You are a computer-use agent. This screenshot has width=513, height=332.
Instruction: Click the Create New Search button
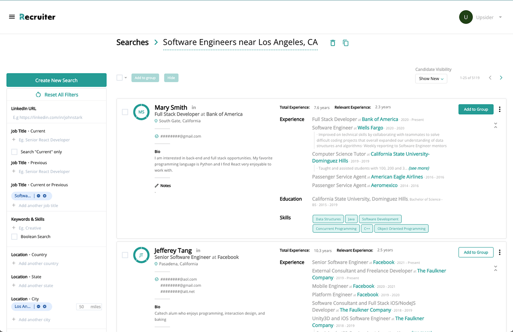(x=56, y=80)
